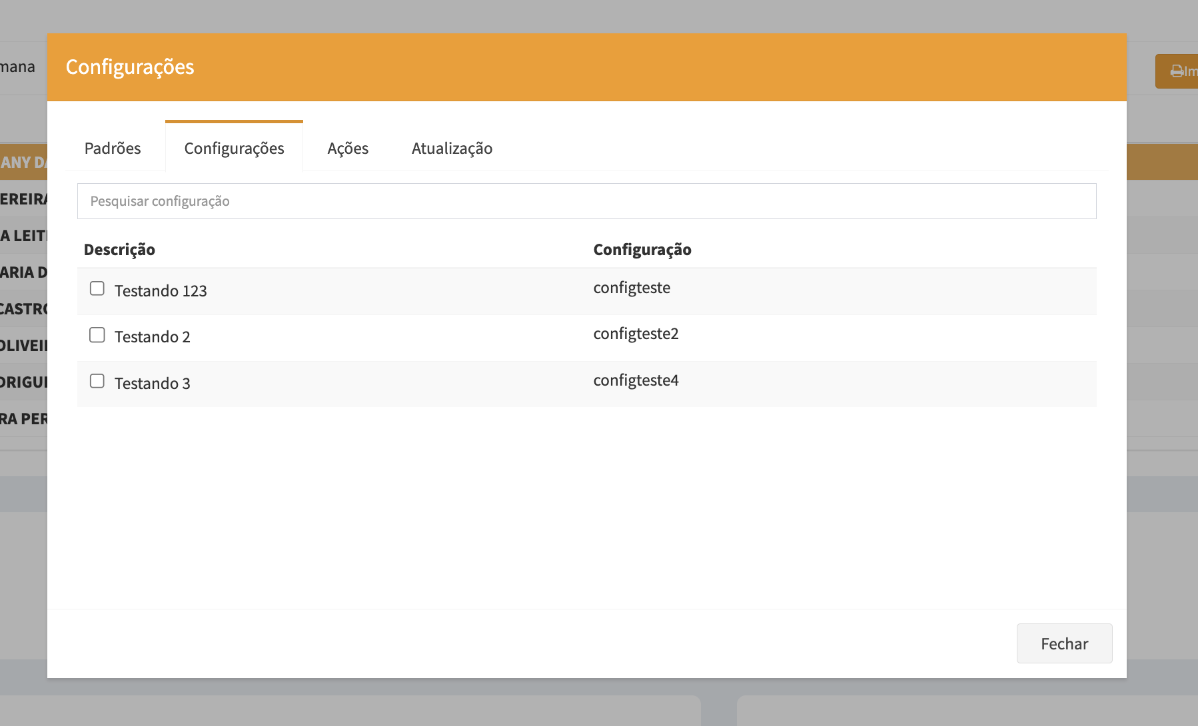Select the Configurações tab
Viewport: 1198px width, 726px height.
(234, 148)
